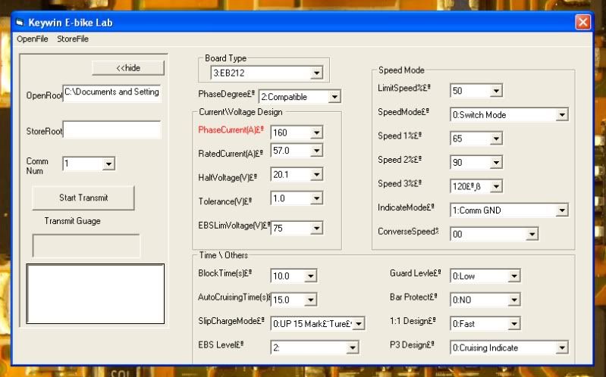Expand the EBSLimVoltage(V) dropdown
This screenshot has width=606, height=377.
tap(316, 228)
